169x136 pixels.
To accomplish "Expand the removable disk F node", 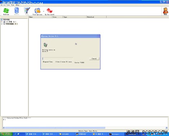I will pos(2,24).
